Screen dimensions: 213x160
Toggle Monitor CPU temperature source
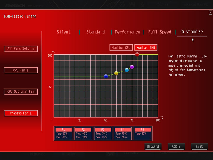point(121,47)
